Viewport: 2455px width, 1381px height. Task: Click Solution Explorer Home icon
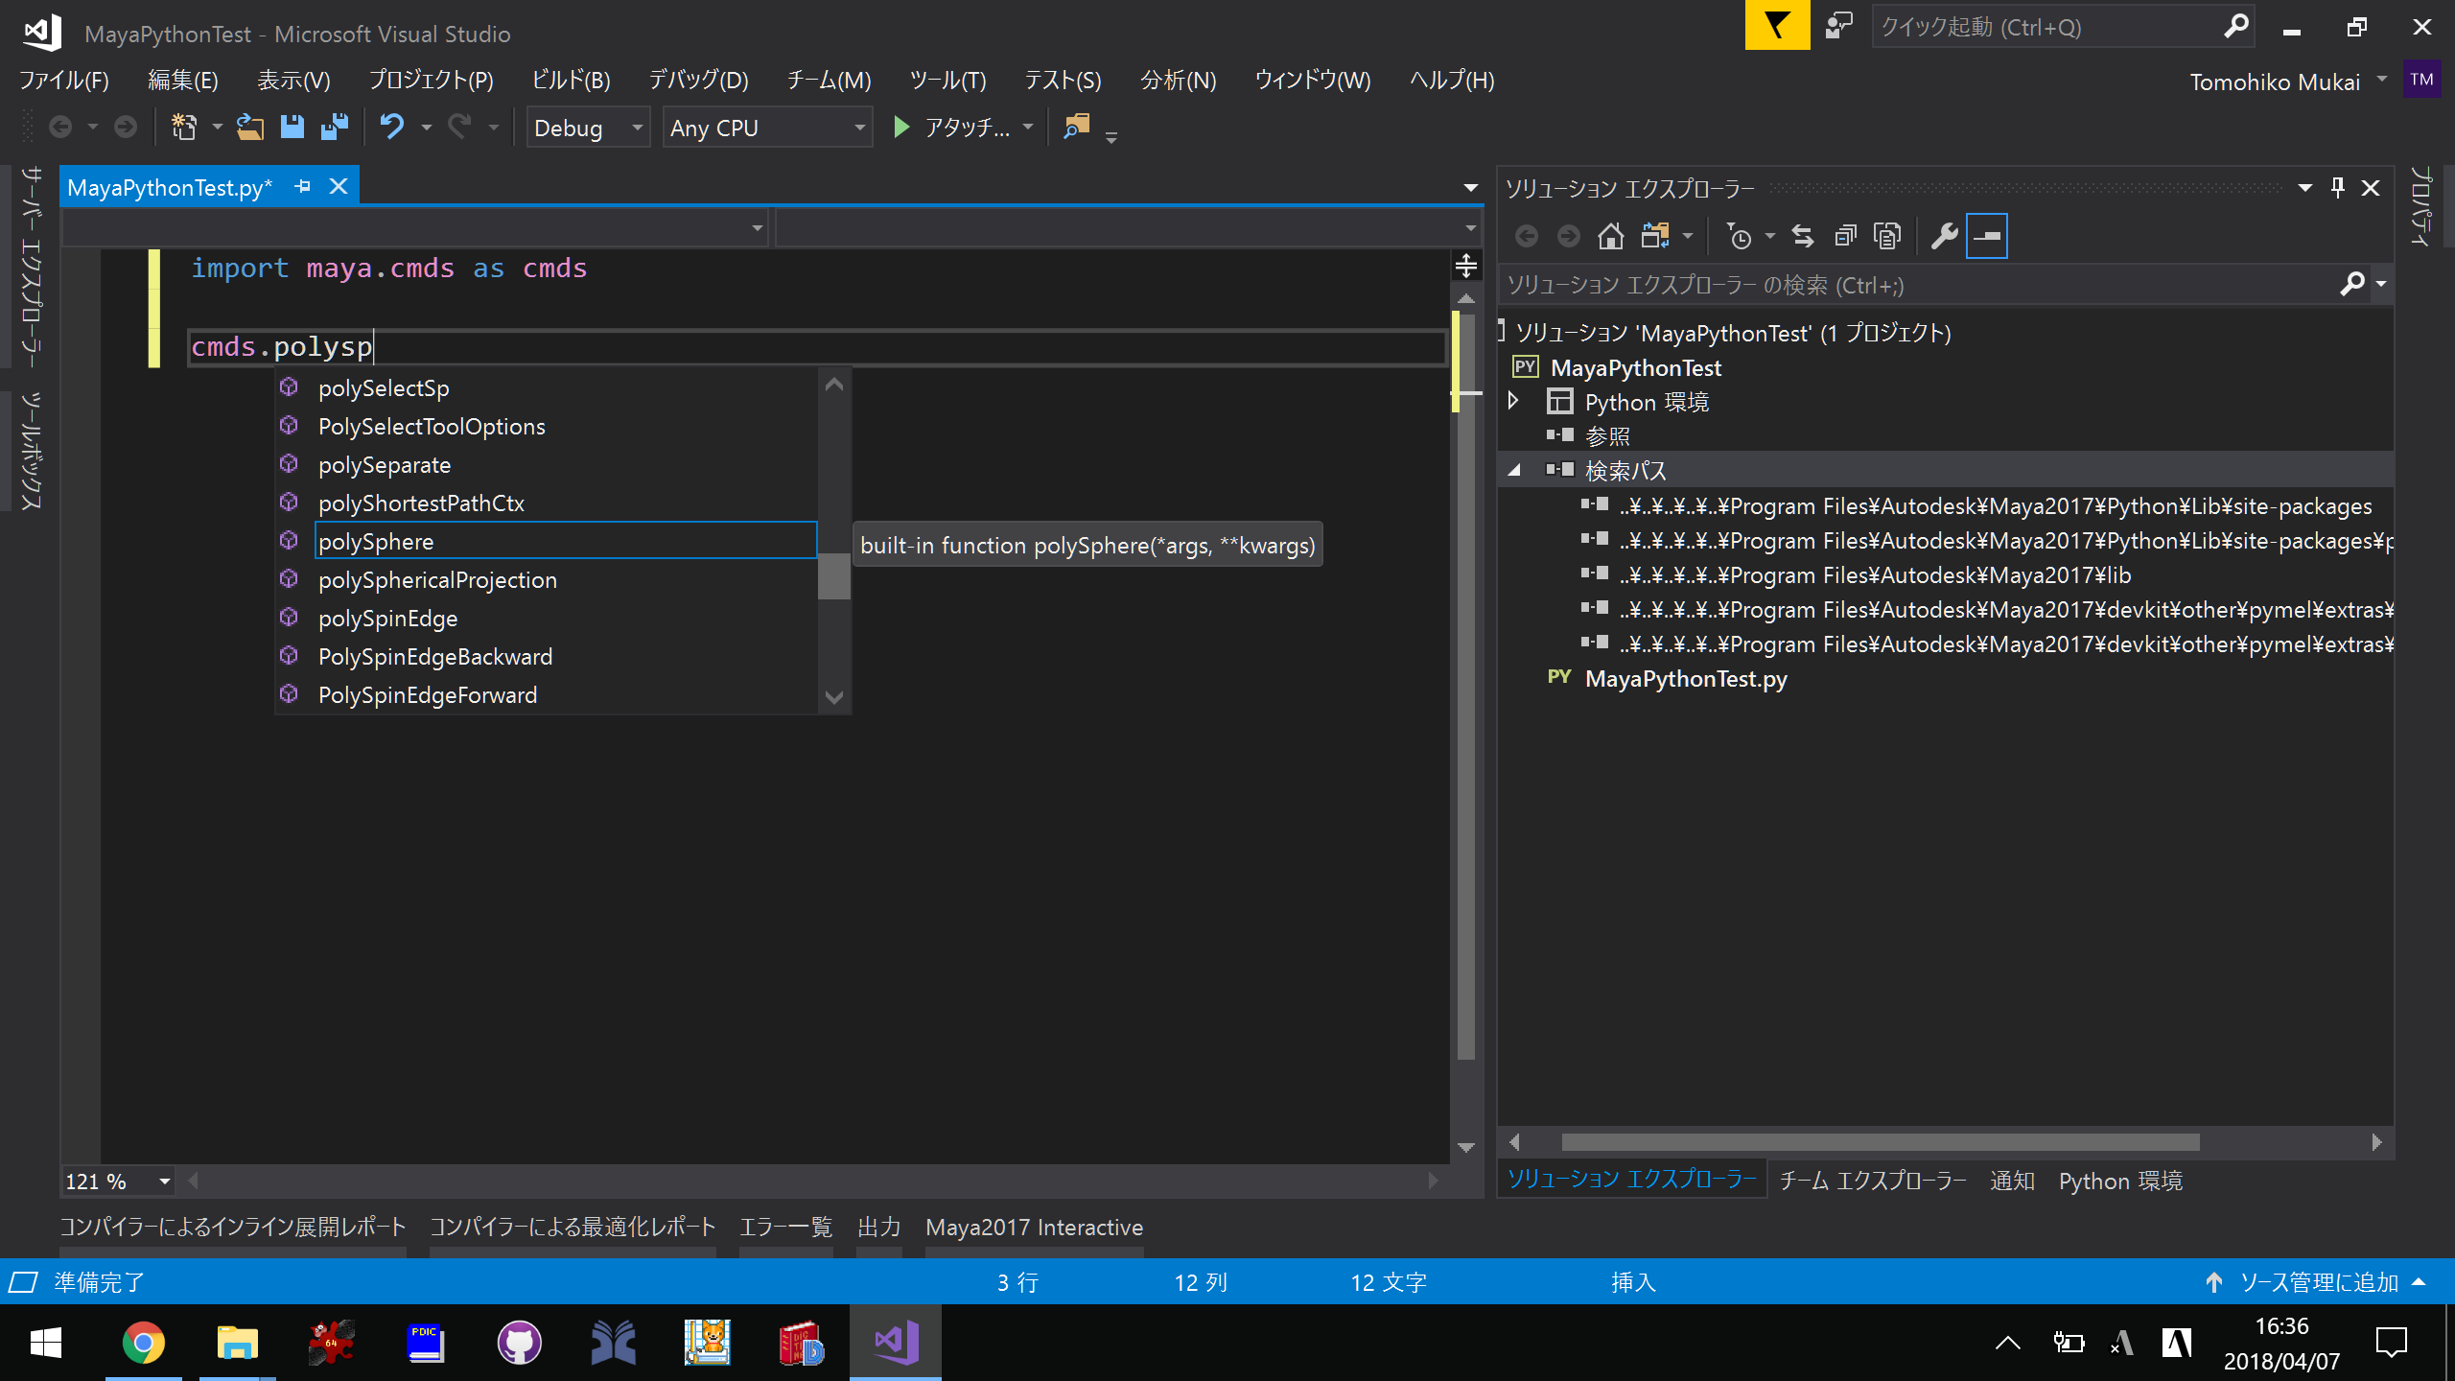click(1611, 236)
